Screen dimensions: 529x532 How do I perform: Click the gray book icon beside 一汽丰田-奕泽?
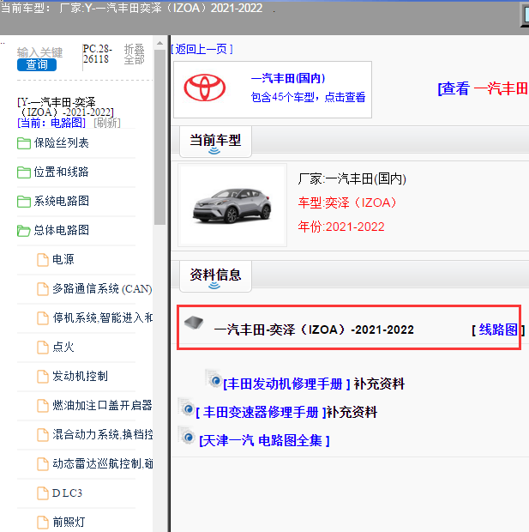point(194,323)
